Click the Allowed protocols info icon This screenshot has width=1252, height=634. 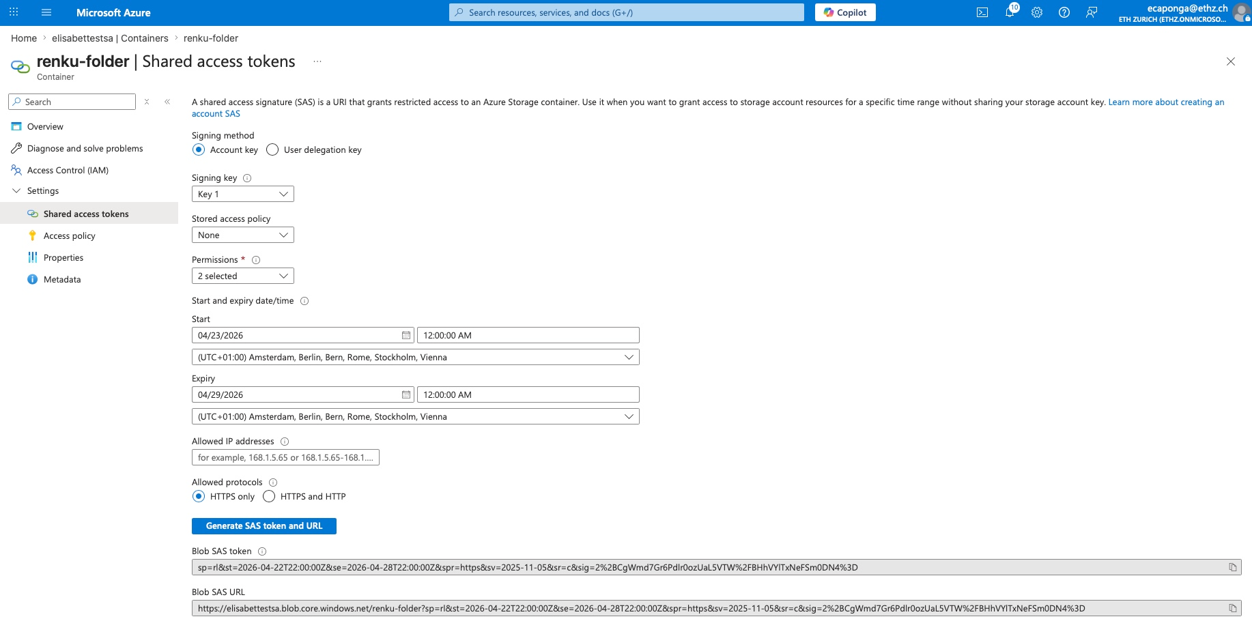(273, 482)
